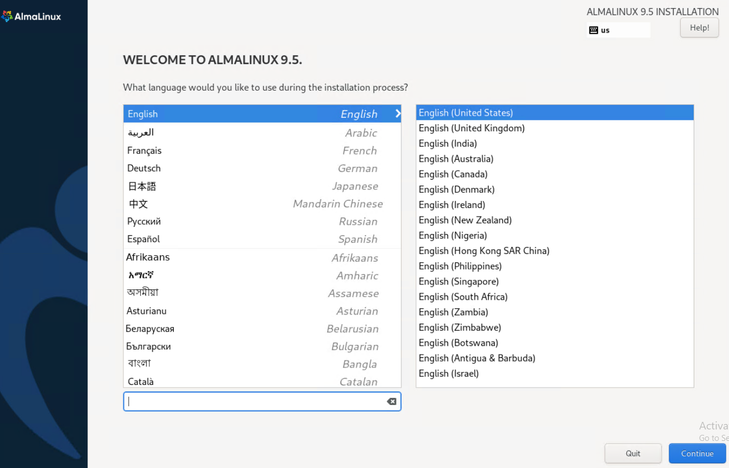Open the Help! dialog

(x=699, y=28)
